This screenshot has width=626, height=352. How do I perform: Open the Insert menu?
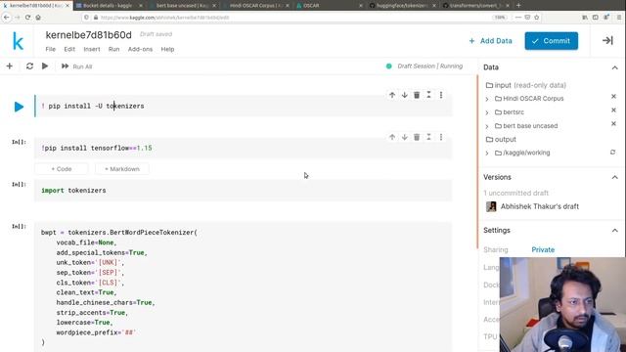pos(92,49)
